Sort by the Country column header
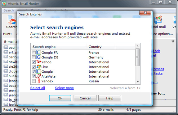The height and width of the screenshot is (115, 178). coord(101,47)
